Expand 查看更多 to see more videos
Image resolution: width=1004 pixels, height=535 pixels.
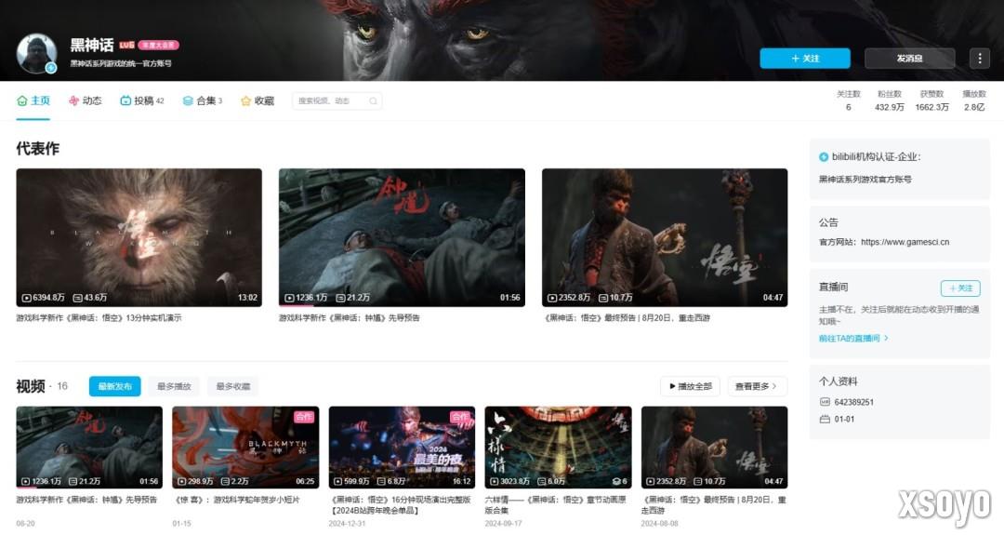756,386
